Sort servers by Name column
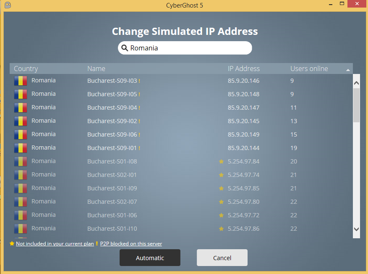The height and width of the screenshot is (274, 368). coord(96,68)
